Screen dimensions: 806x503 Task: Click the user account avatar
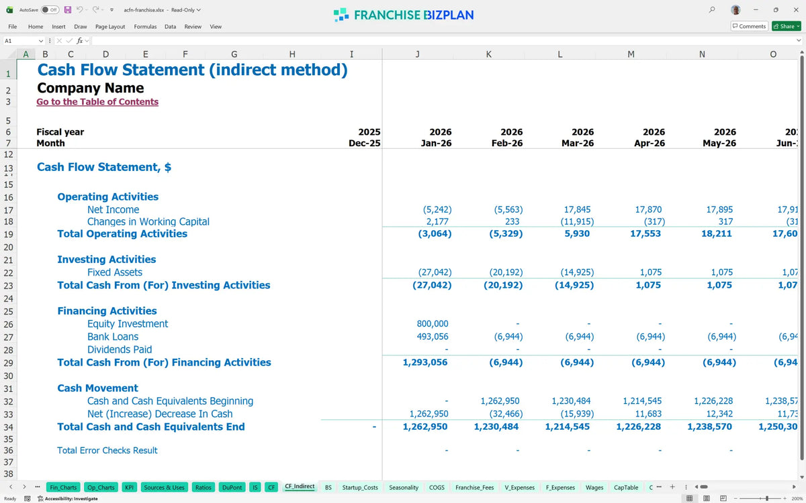[736, 10]
